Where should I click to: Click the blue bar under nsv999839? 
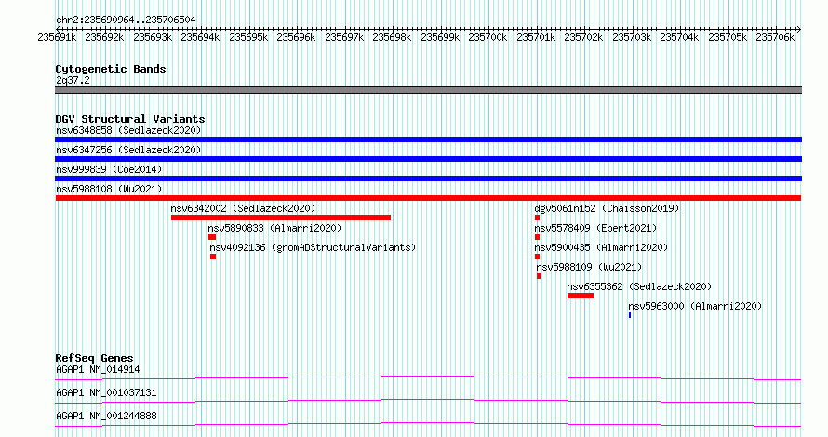(428, 179)
